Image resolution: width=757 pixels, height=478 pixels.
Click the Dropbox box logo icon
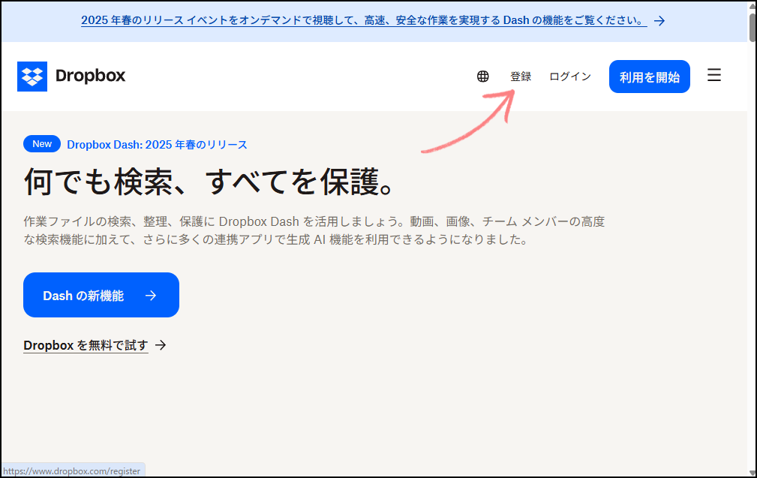pos(32,77)
